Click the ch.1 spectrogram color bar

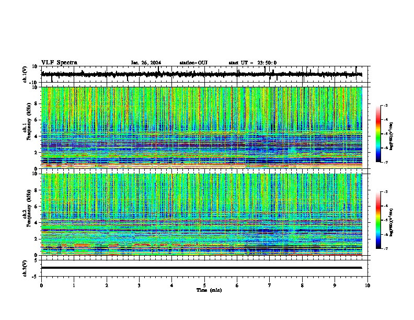(378, 134)
